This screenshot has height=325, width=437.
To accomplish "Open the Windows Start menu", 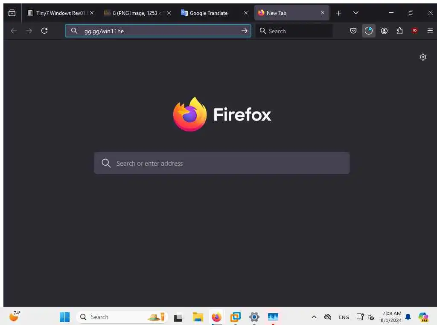I will 65,317.
